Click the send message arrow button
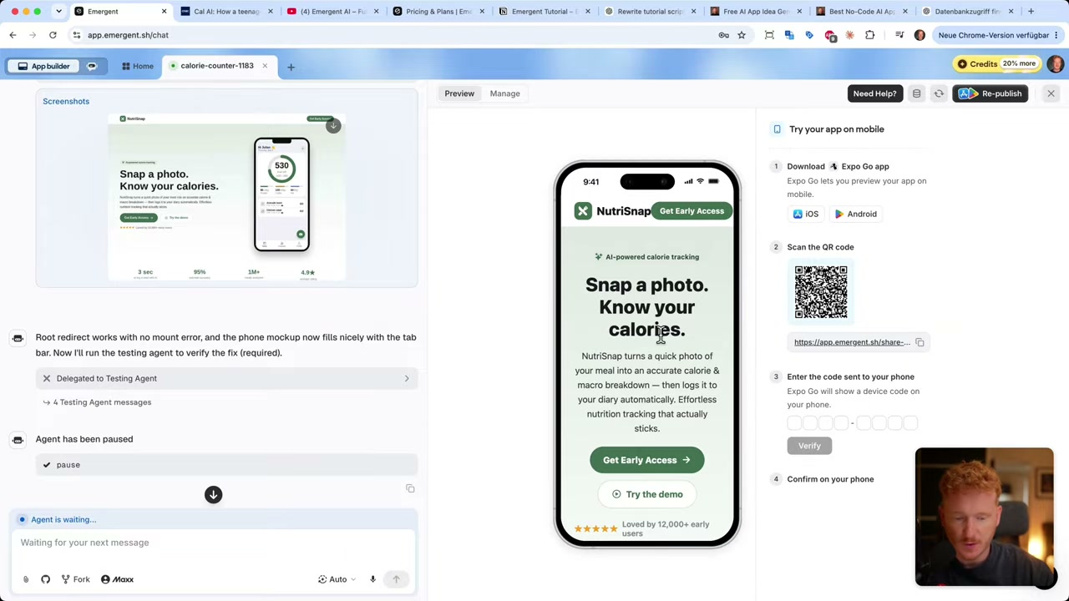 coord(396,579)
